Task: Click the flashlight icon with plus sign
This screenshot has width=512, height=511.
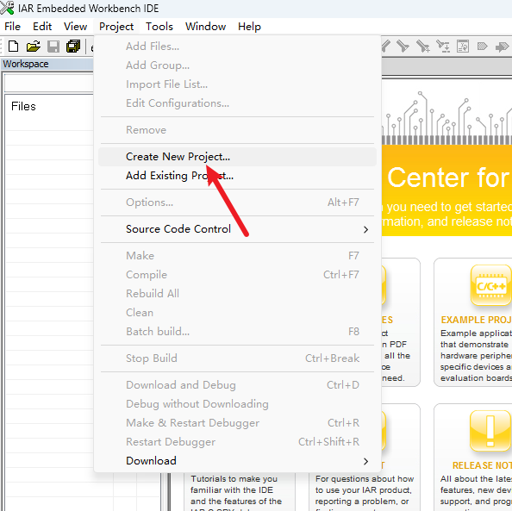Action: point(423,47)
